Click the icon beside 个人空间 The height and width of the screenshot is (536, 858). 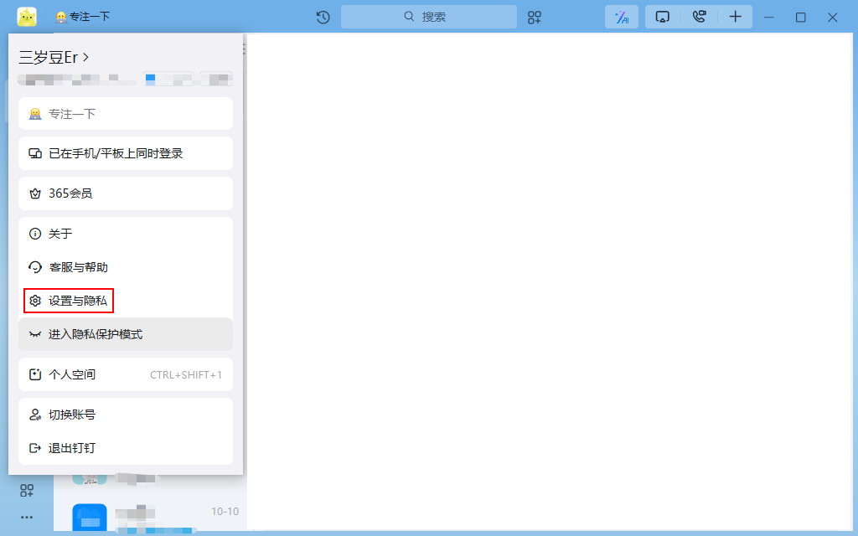pos(35,374)
